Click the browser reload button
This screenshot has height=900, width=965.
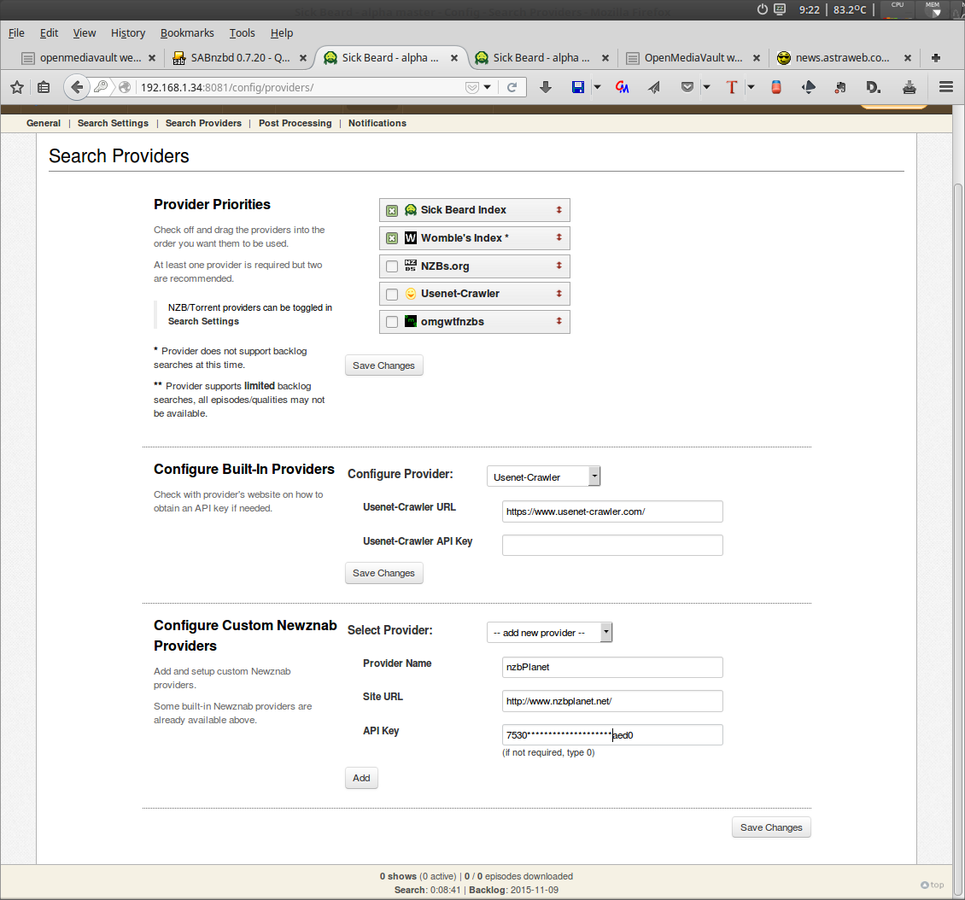click(x=512, y=87)
